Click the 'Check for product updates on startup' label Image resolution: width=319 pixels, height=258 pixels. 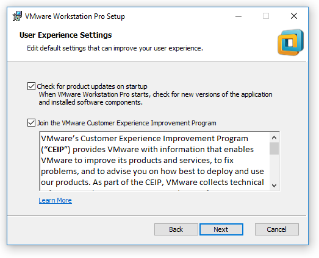point(92,86)
